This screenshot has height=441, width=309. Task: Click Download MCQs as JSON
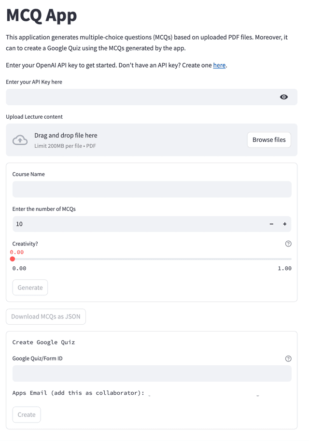tap(46, 316)
